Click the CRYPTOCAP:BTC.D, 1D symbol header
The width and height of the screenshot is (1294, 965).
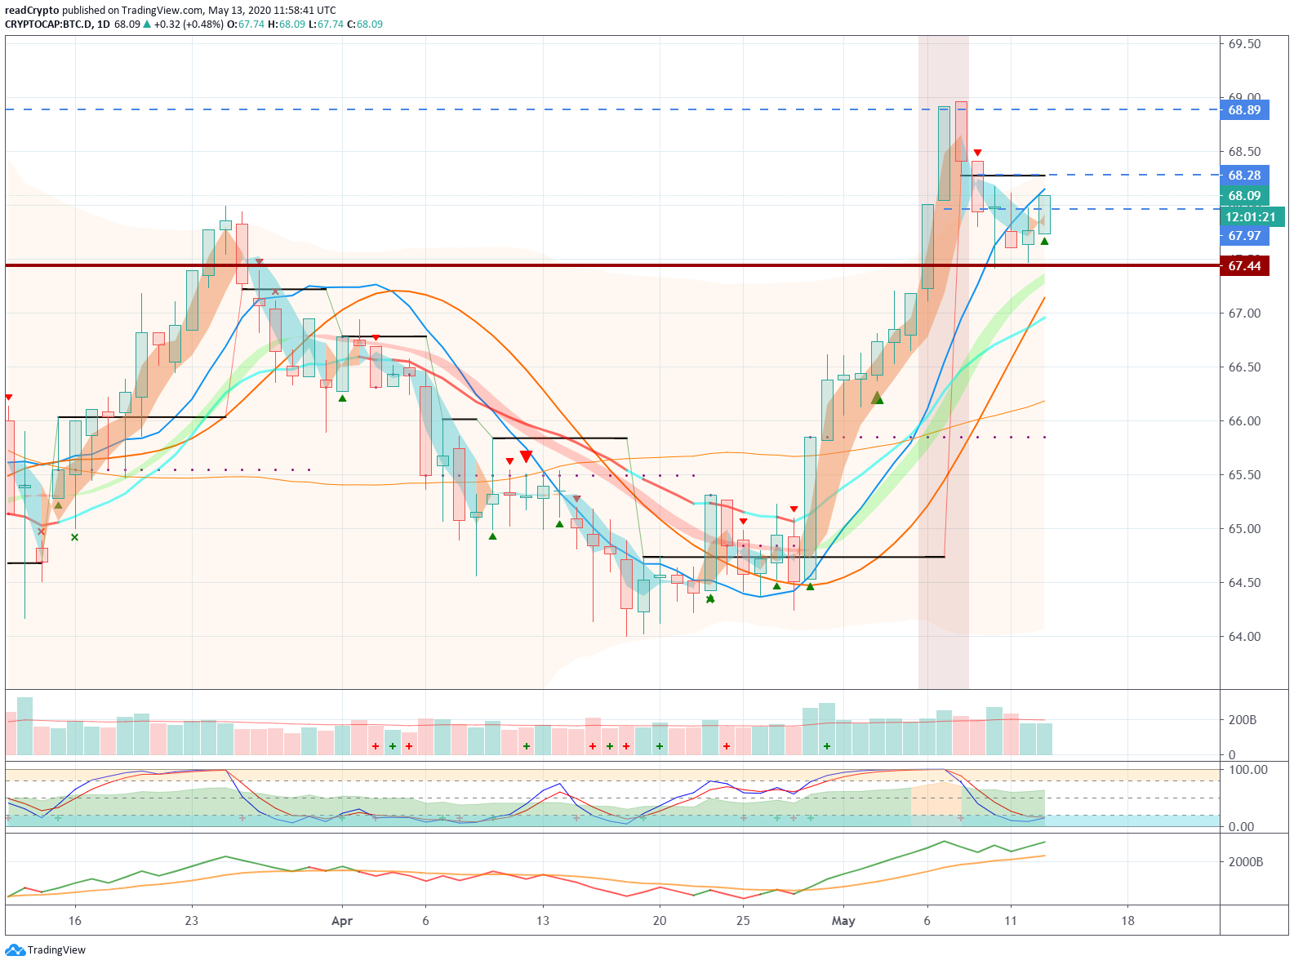click(57, 24)
